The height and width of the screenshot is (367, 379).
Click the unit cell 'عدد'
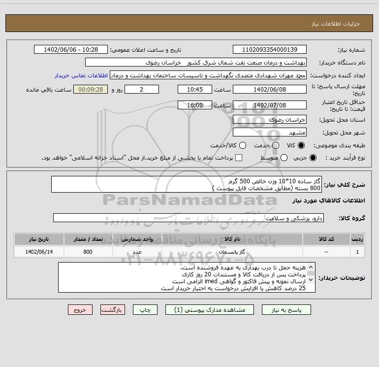click(x=137, y=252)
